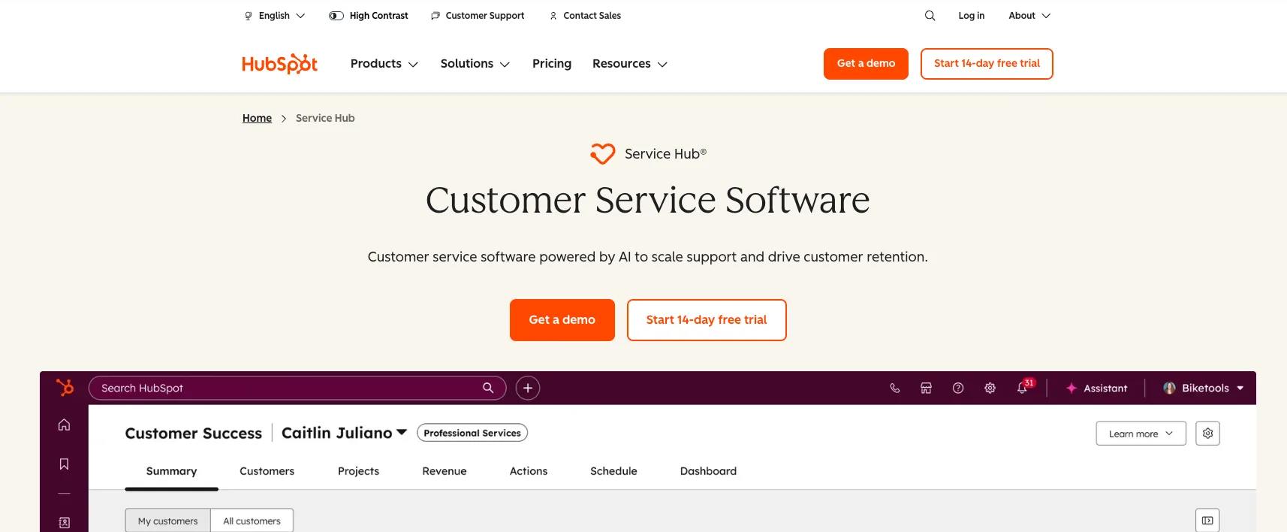Image resolution: width=1287 pixels, height=532 pixels.
Task: Select My customers view
Action: (168, 521)
